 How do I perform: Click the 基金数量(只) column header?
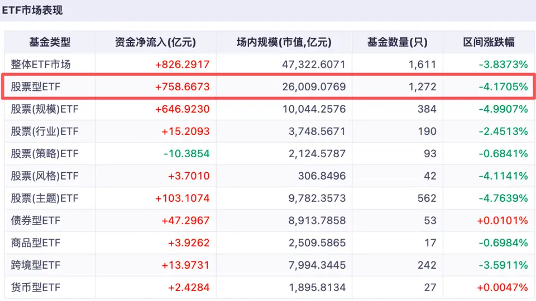[x=397, y=42]
